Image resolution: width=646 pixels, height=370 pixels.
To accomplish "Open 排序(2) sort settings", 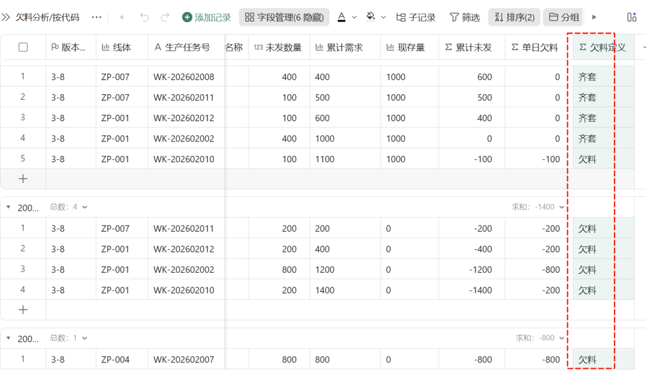I will tap(514, 17).
